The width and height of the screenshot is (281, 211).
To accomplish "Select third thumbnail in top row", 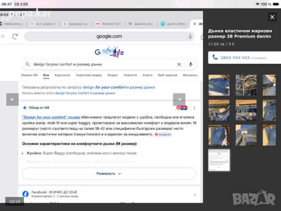I will (x=269, y=85).
